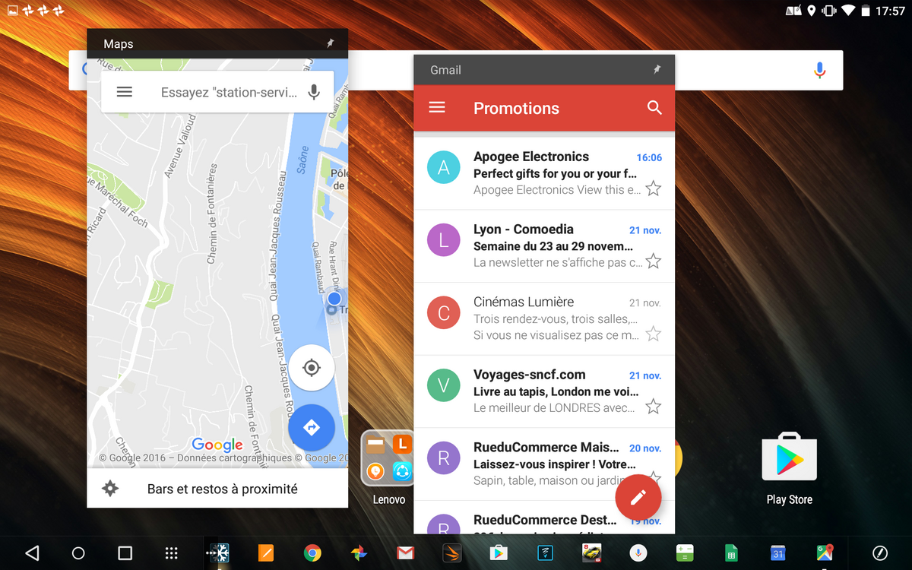Tap the Home circle button
This screenshot has height=570, width=912.
pyautogui.click(x=78, y=553)
